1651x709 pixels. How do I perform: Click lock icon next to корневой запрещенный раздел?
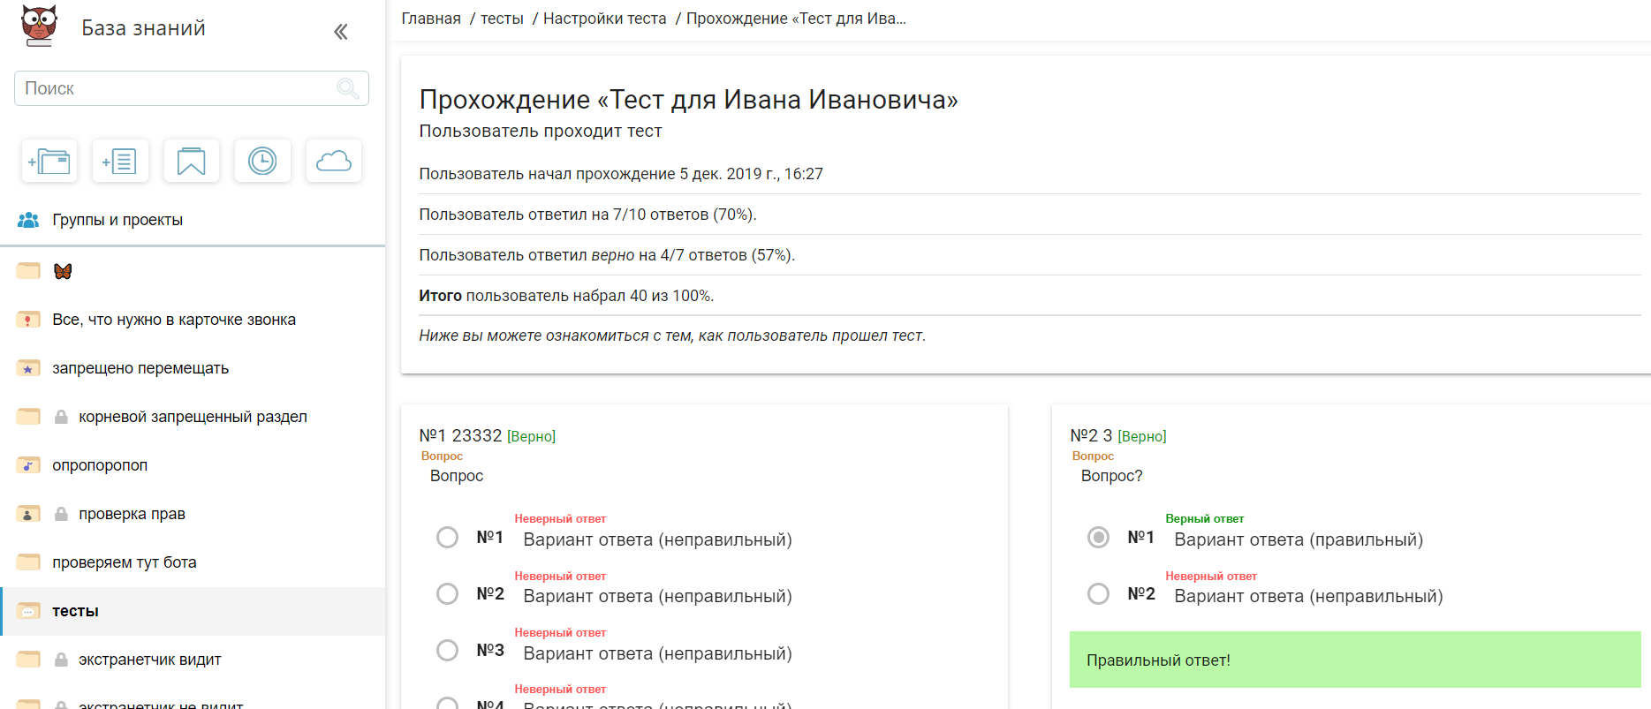[61, 417]
